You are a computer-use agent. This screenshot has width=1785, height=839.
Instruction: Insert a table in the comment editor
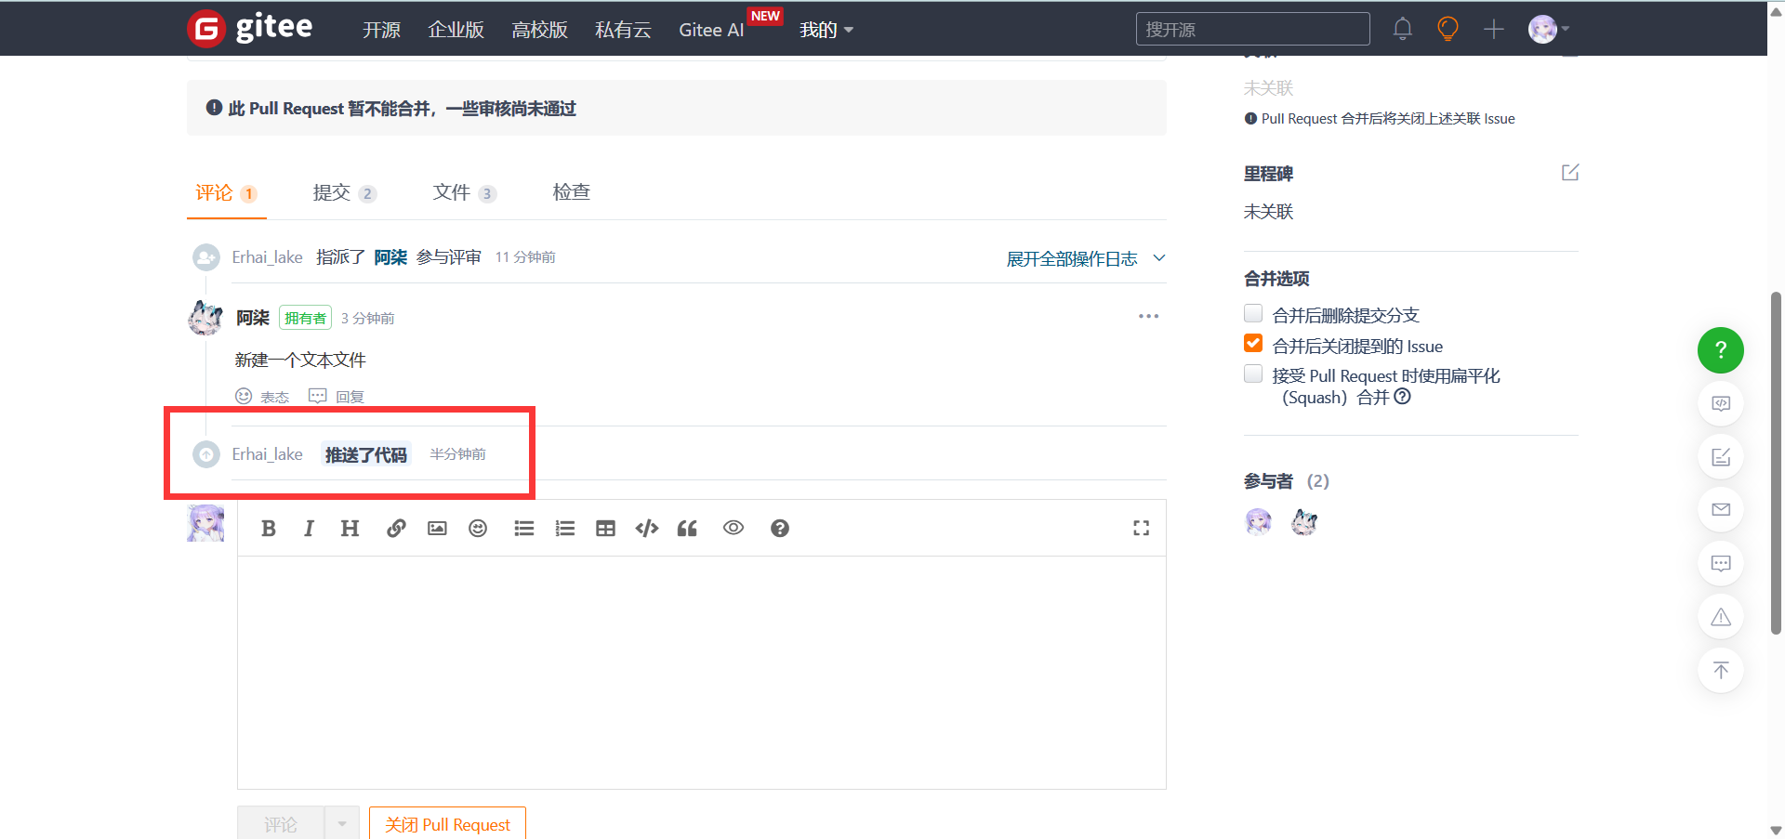605,529
